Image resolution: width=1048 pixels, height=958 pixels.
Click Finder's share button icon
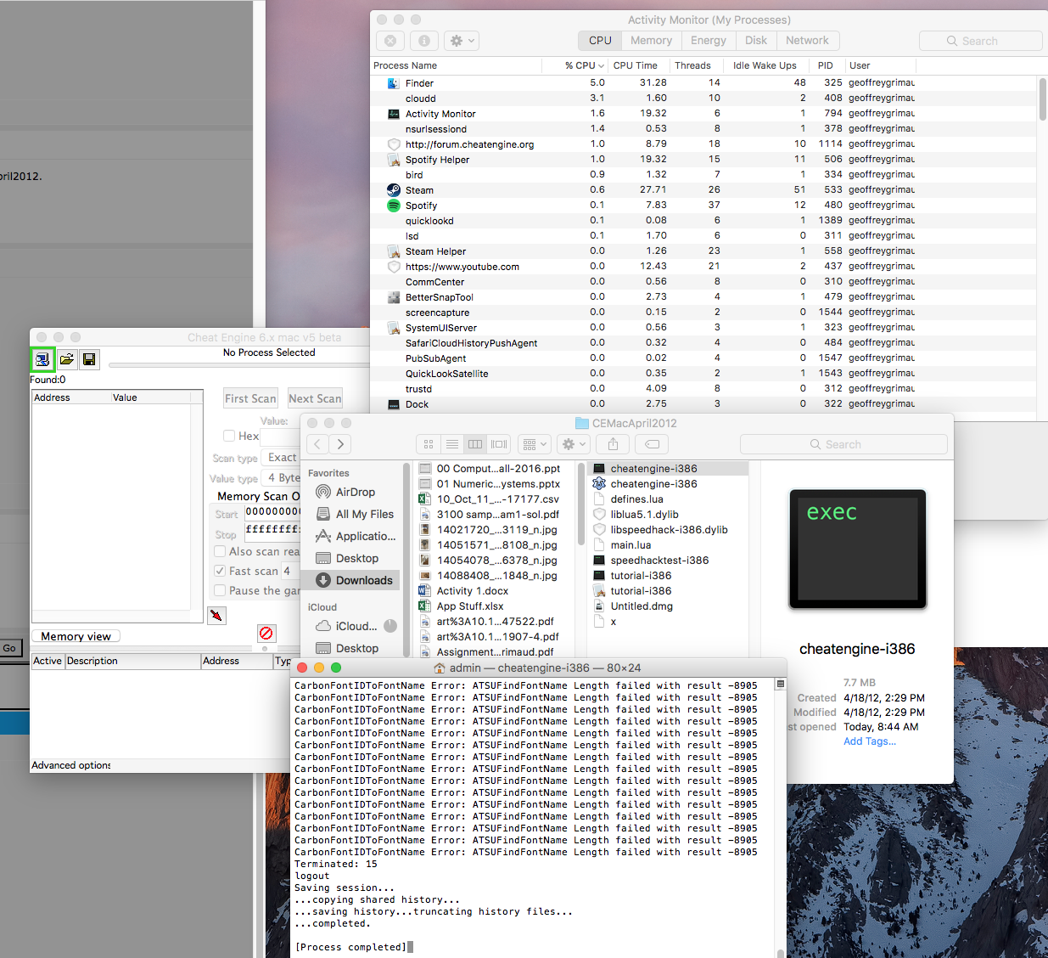click(x=613, y=444)
